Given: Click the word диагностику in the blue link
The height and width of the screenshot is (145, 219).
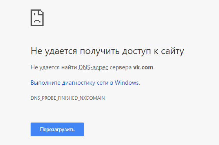Looking at the screenshot, I should point(78,83).
